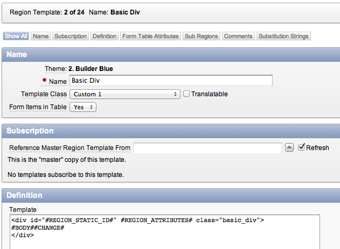Click the Template Class label help link
This screenshot has width=340, height=249.
[x=44, y=94]
